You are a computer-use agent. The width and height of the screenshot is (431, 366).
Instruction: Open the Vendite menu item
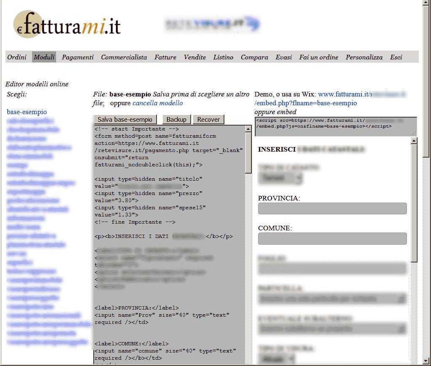tap(195, 57)
